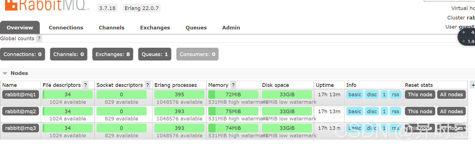Click the 1 tag in rabbit@mq2 row

pyautogui.click(x=384, y=111)
